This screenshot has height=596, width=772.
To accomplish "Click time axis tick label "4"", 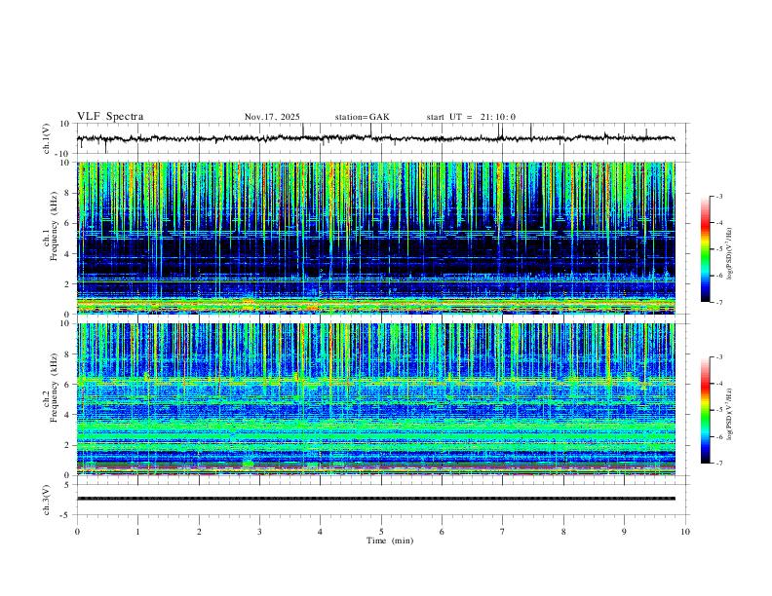I will [x=321, y=532].
